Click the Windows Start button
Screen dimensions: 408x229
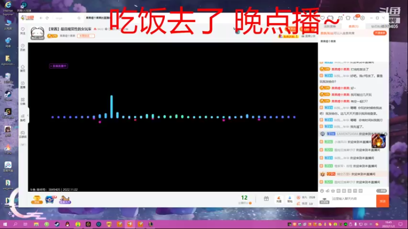tap(5, 224)
